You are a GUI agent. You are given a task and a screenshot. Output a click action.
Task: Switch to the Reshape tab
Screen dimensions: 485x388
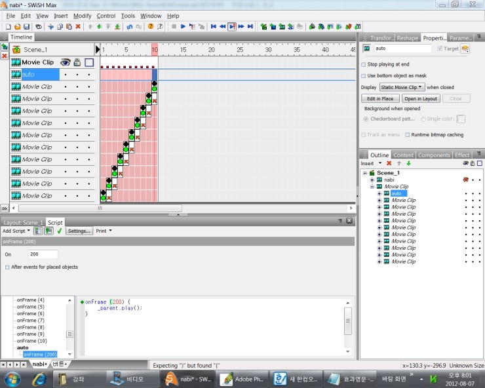coord(408,38)
